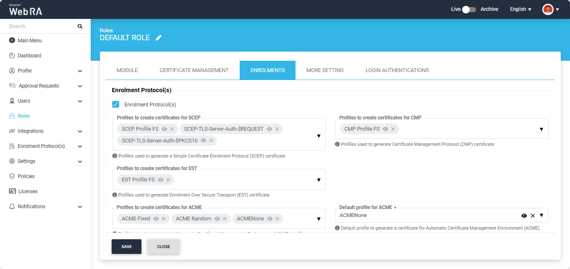Uncheck the Enrolment Protocol(s) checkbox
The width and height of the screenshot is (570, 269).
click(x=115, y=104)
